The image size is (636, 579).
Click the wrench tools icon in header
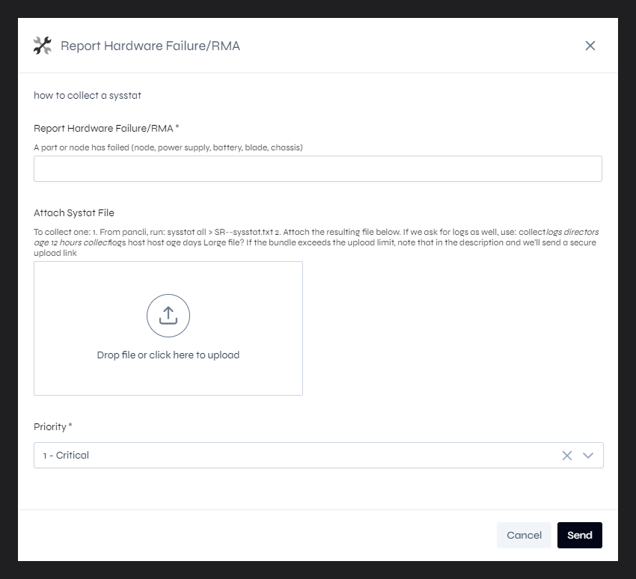tap(43, 46)
